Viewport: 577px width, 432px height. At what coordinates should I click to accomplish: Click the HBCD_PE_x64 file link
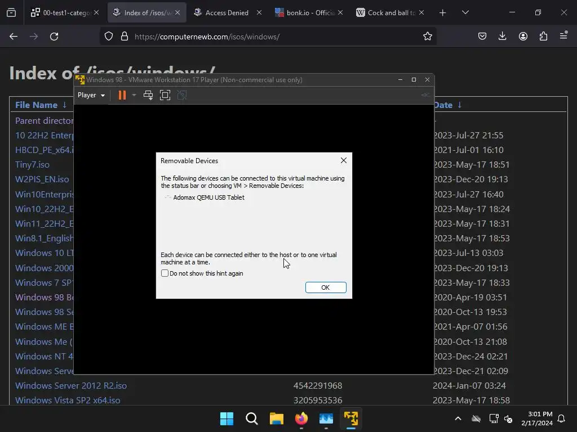(44, 150)
